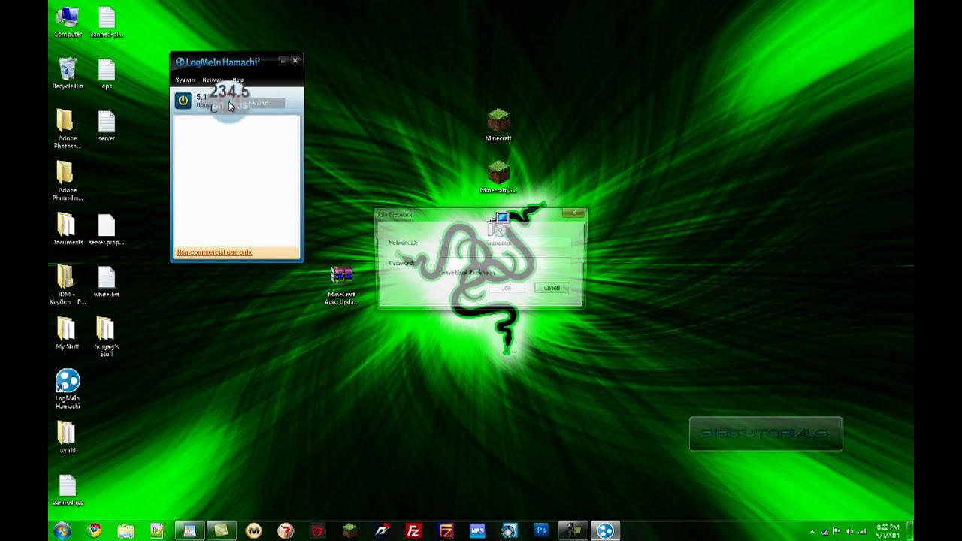Launch Photoshop from the taskbar
Image resolution: width=962 pixels, height=541 pixels.
point(541,531)
